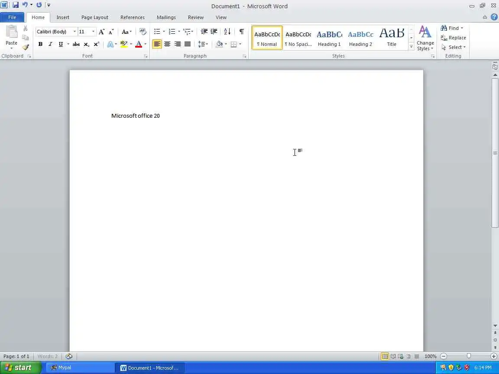Apply text highlight color marker
Image resolution: width=499 pixels, height=374 pixels.
(124, 44)
